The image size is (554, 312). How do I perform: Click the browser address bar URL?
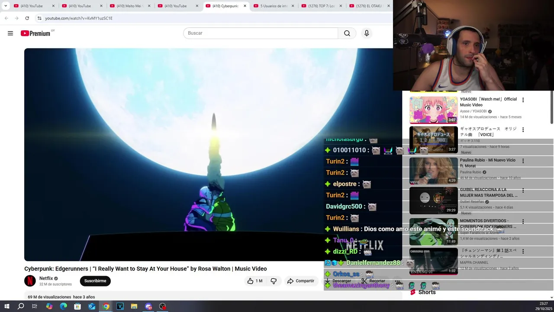[79, 18]
